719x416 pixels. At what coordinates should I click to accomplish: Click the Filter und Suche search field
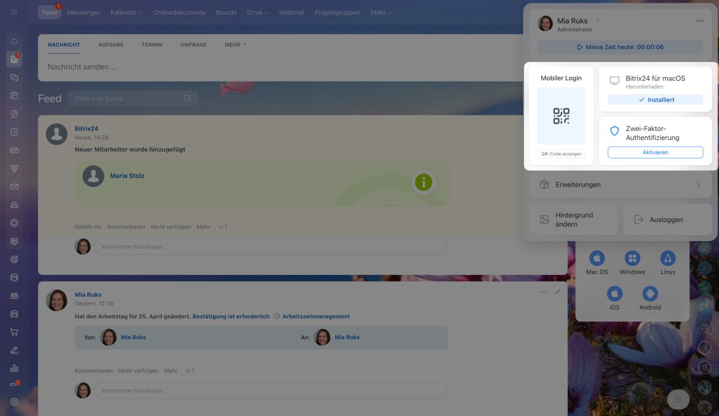click(x=133, y=98)
